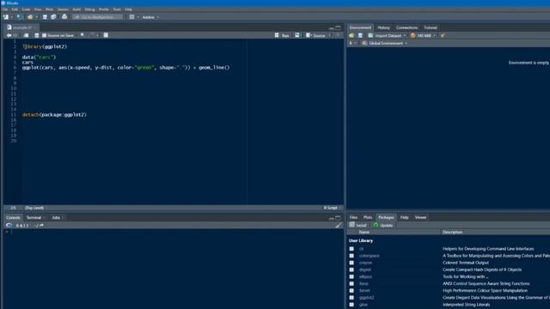The image size is (550, 309).
Task: Open the (Top Level) scope selector in status bar
Action: (34, 208)
